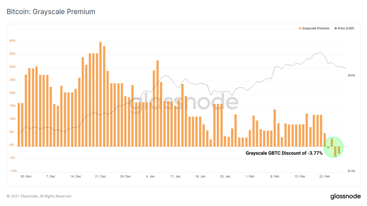Click the -10% y-axis label
This screenshot has height=206, width=367.
click(13, 171)
